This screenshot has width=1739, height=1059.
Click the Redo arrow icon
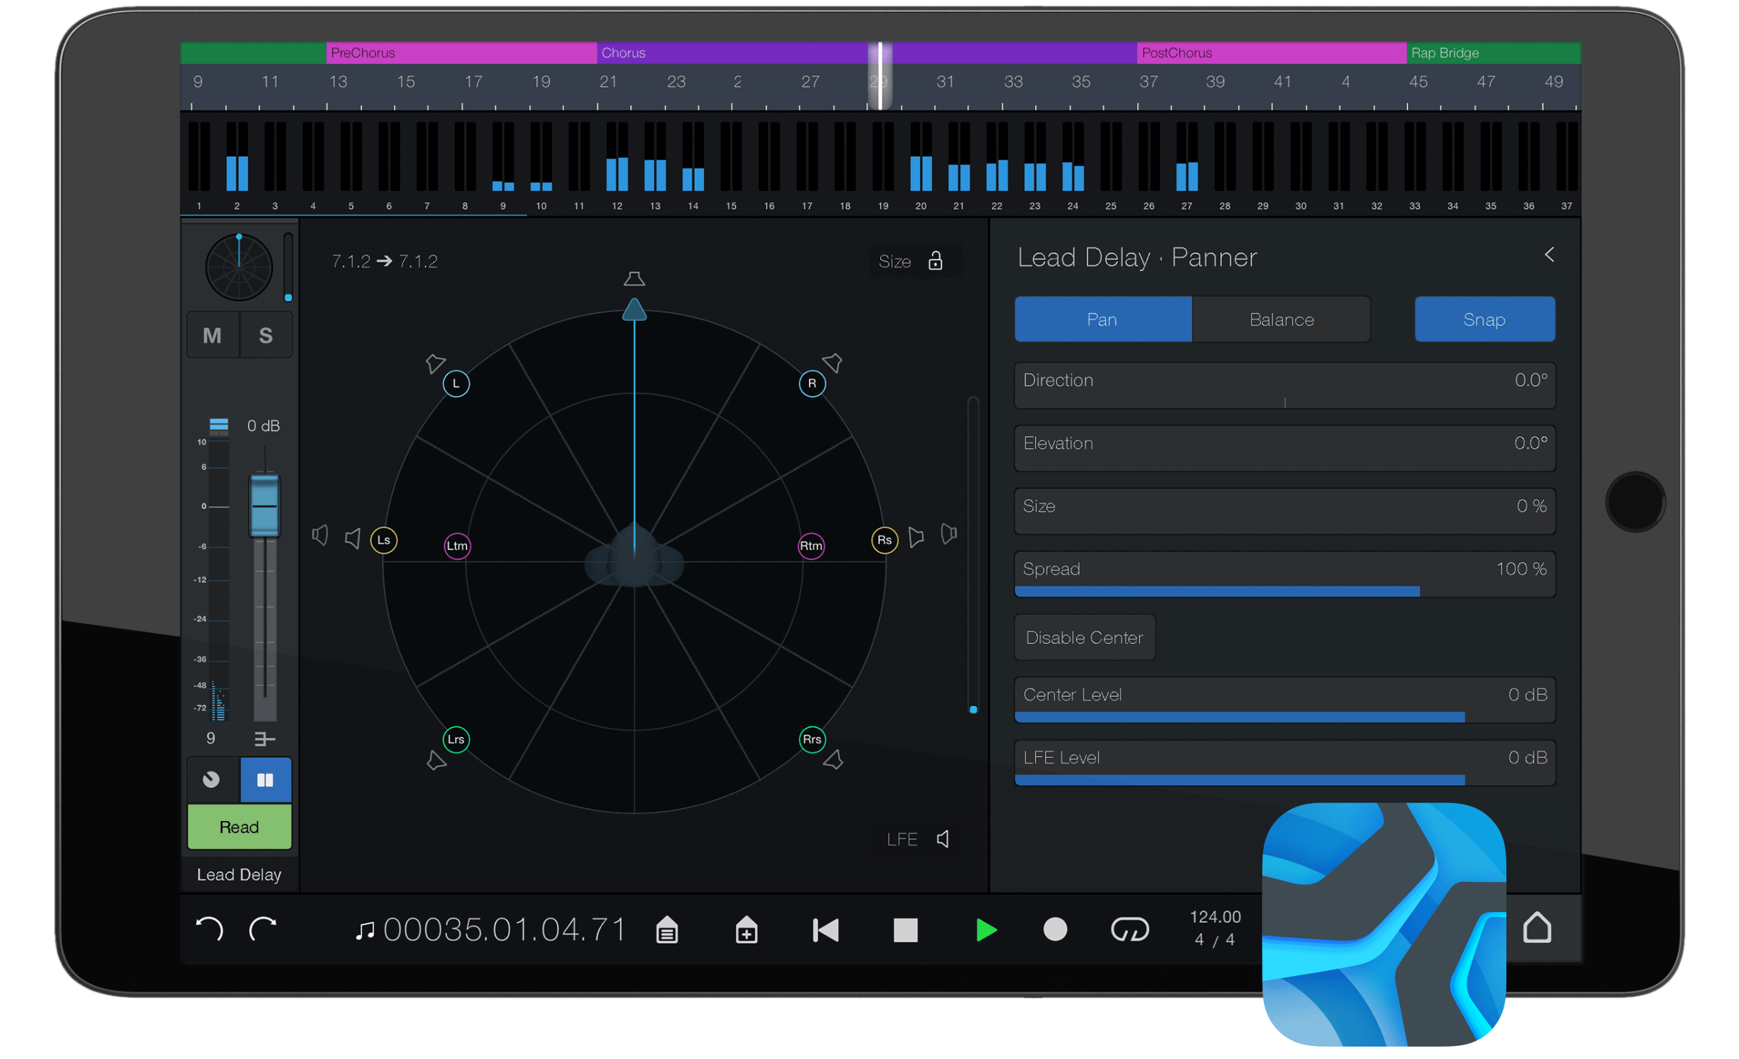pos(263,929)
